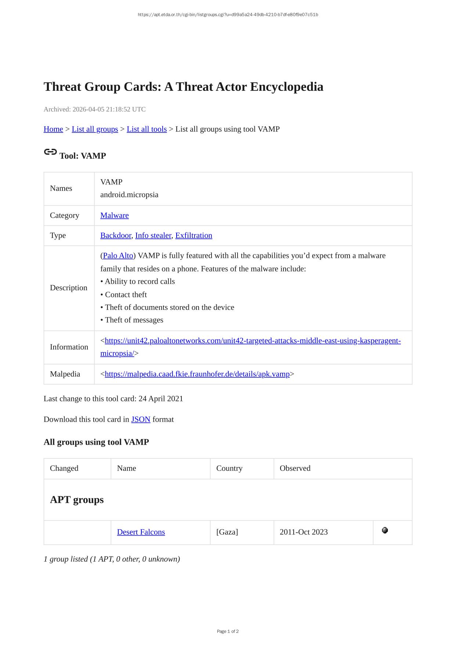Click the Country column header
This screenshot has height=646, width=456.
[x=229, y=468]
